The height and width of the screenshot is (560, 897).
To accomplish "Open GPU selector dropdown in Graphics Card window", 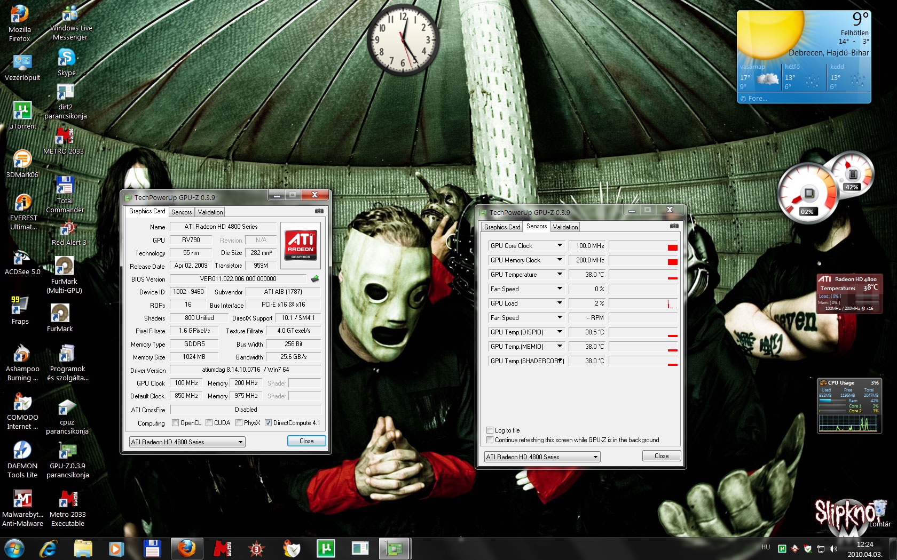I will (x=187, y=442).
